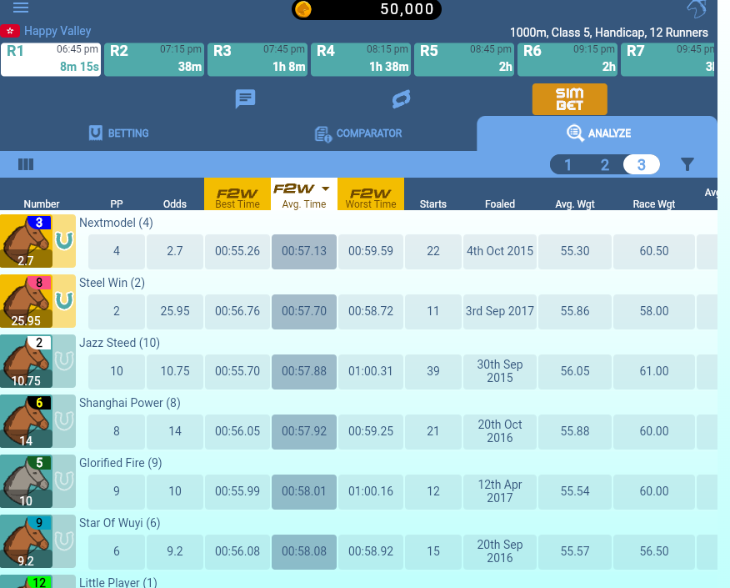Open the Happy Valley venue link

click(x=57, y=31)
